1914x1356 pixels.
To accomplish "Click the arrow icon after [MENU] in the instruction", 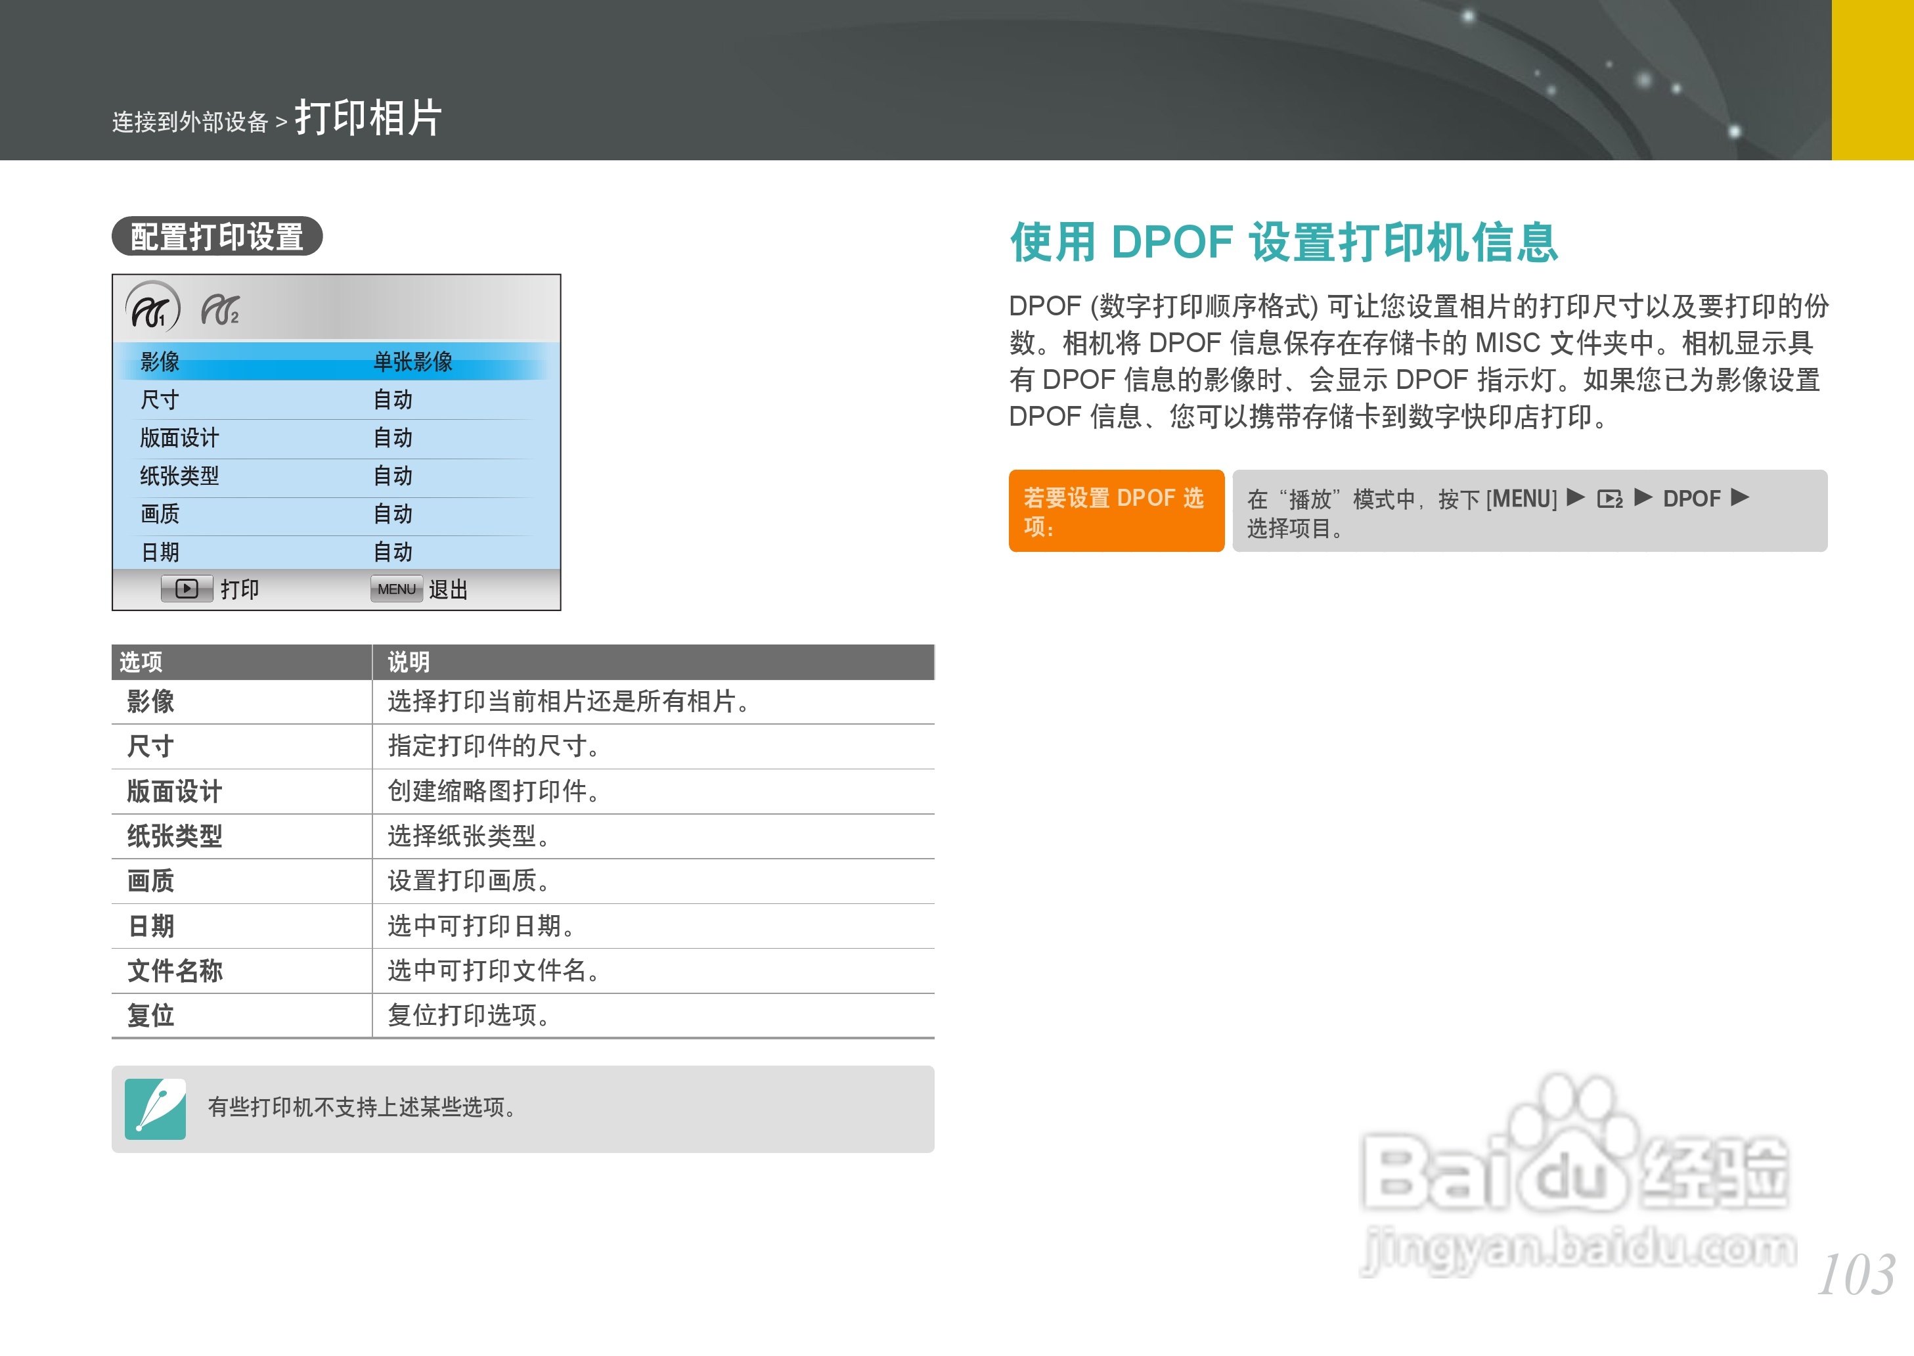I will (x=1574, y=499).
